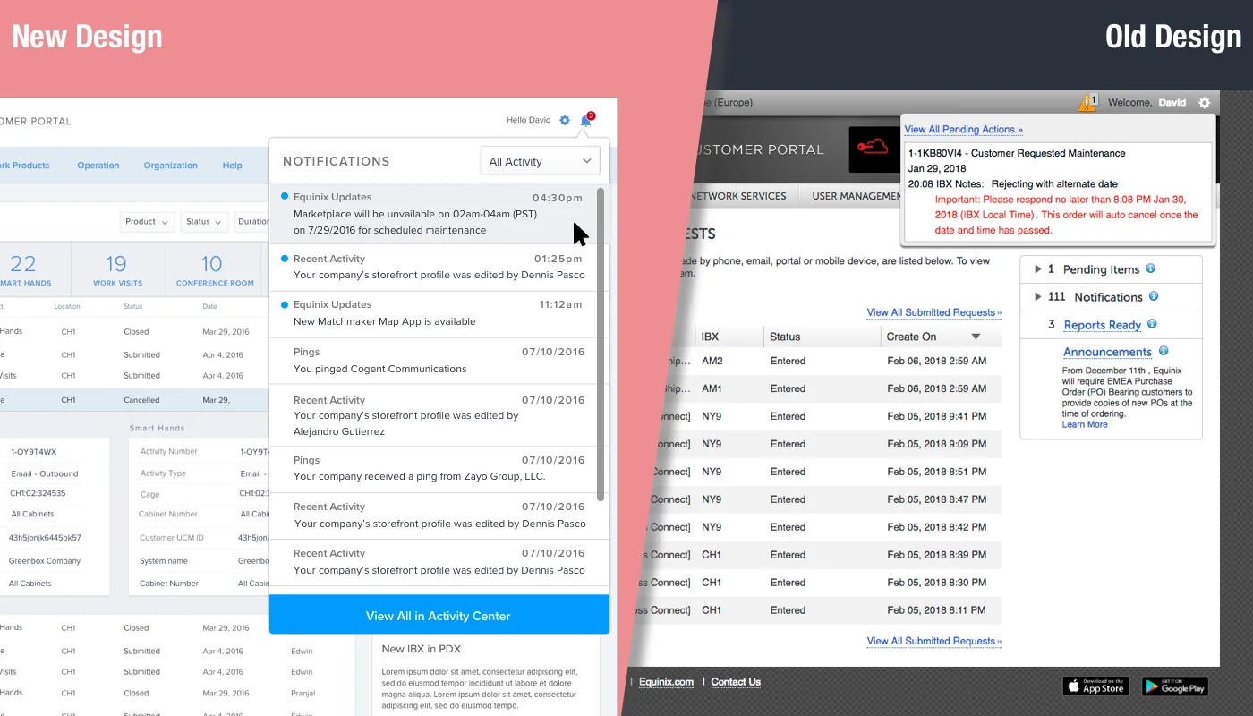Select the 10 Conference Room tile
The height and width of the screenshot is (716, 1253).
click(215, 270)
